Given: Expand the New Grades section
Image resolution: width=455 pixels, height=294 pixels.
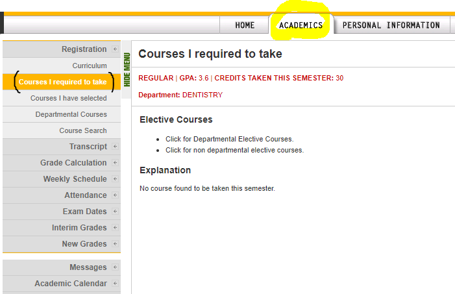Looking at the screenshot, I should (62, 244).
